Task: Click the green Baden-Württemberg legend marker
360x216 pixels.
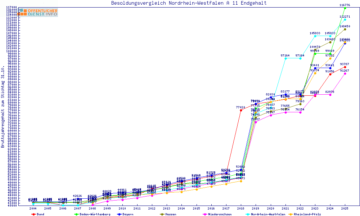Action: [x=76, y=214]
